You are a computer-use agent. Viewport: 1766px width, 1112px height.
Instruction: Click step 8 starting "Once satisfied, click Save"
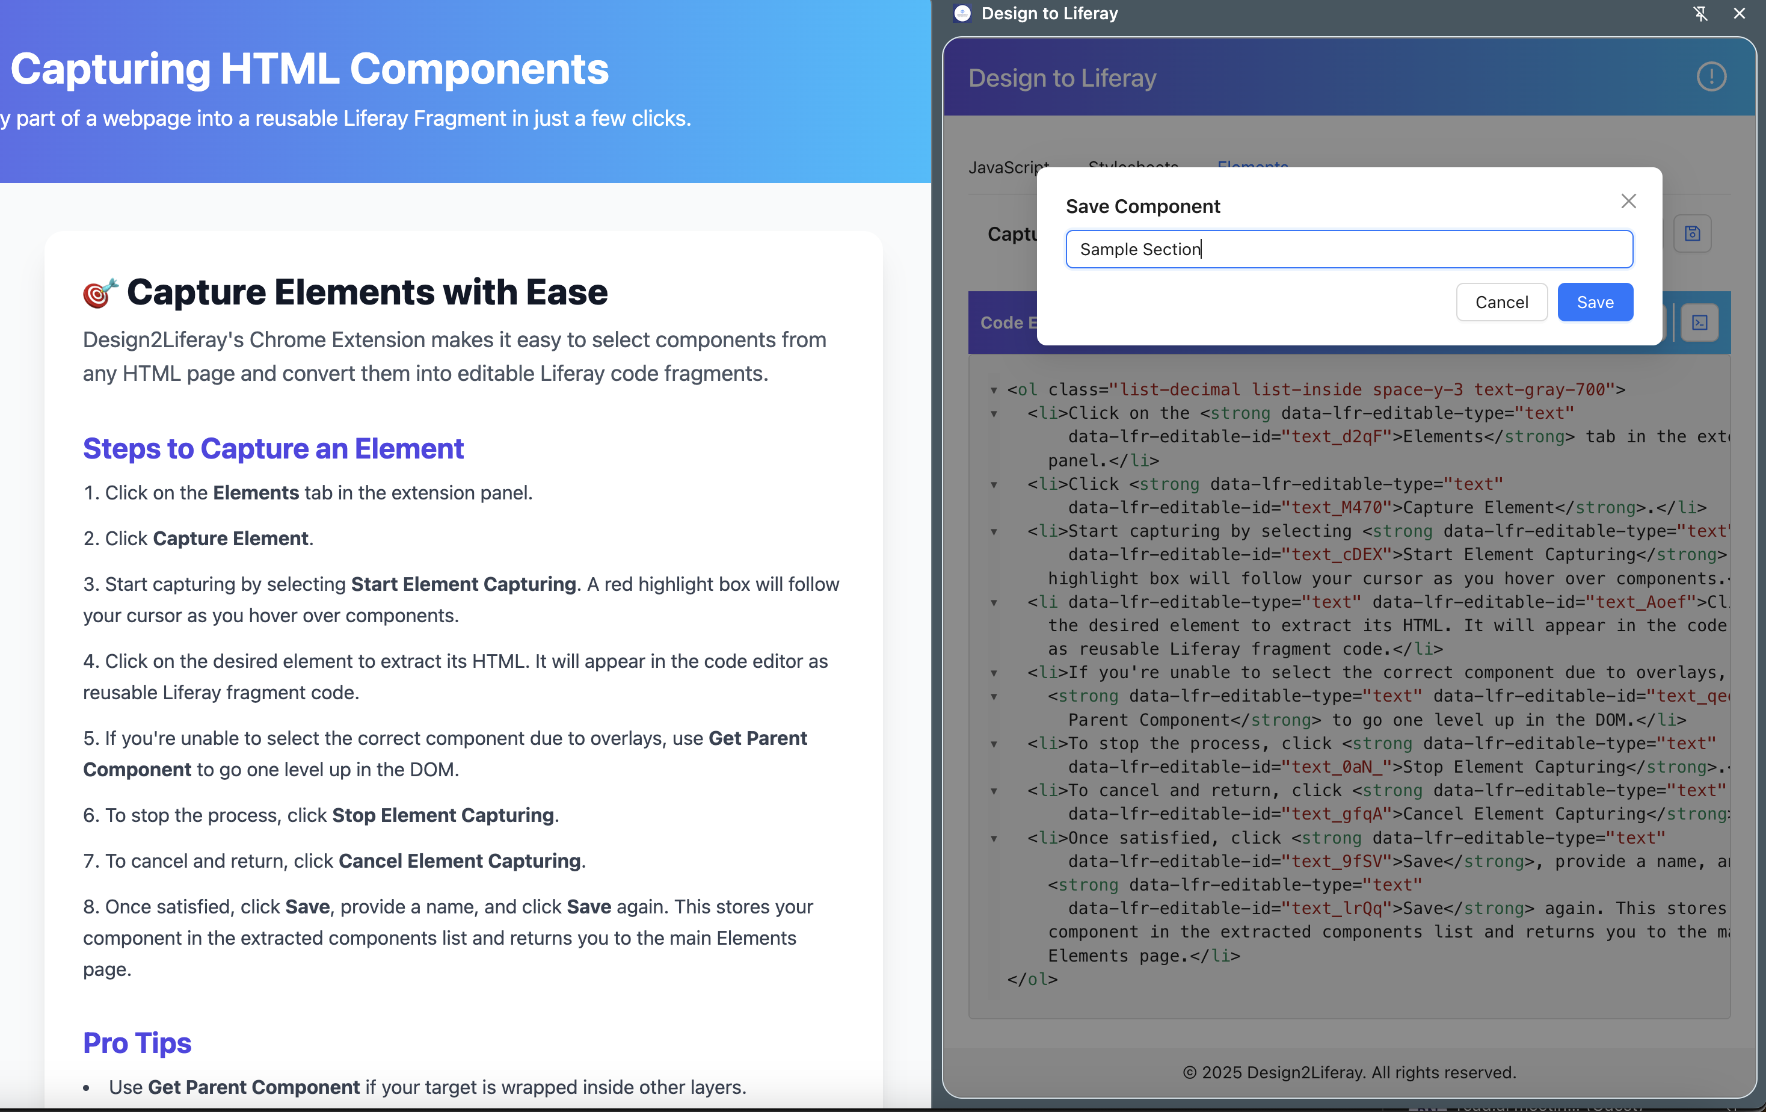(448, 937)
